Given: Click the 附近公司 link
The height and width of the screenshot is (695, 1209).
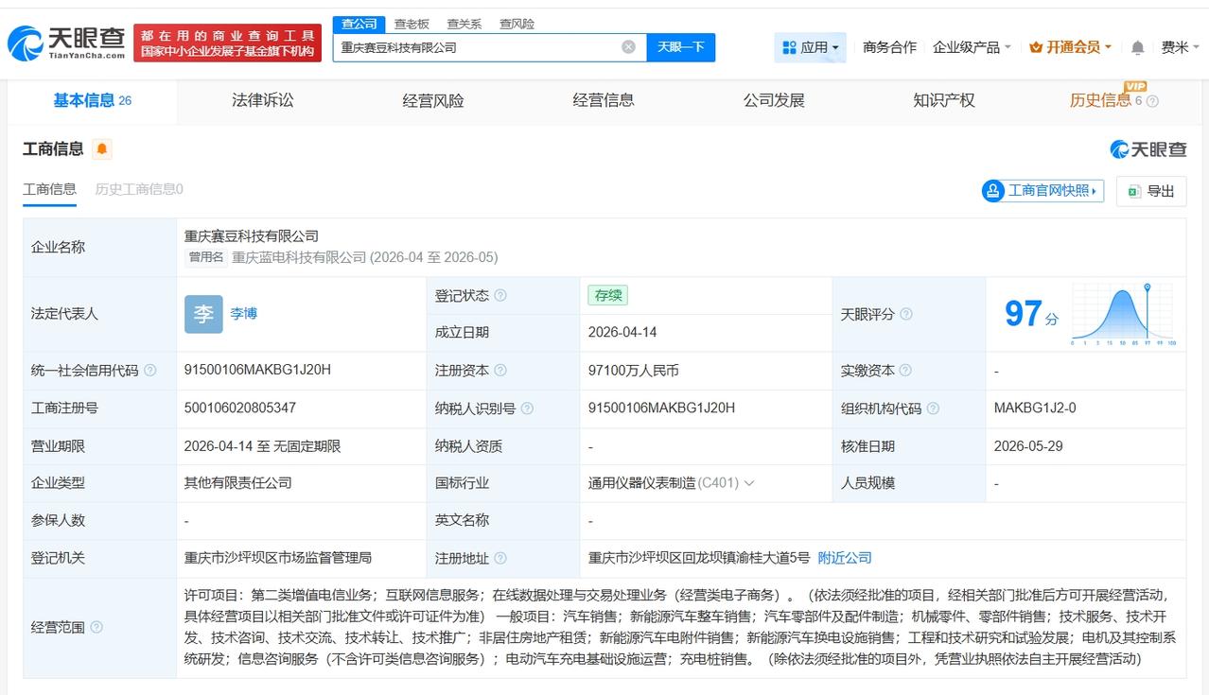Looking at the screenshot, I should 845,558.
